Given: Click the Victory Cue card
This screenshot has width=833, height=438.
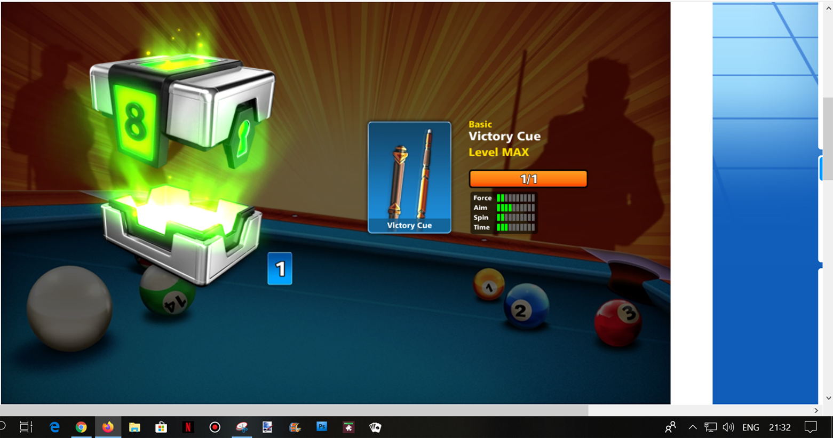Looking at the screenshot, I should coord(409,178).
